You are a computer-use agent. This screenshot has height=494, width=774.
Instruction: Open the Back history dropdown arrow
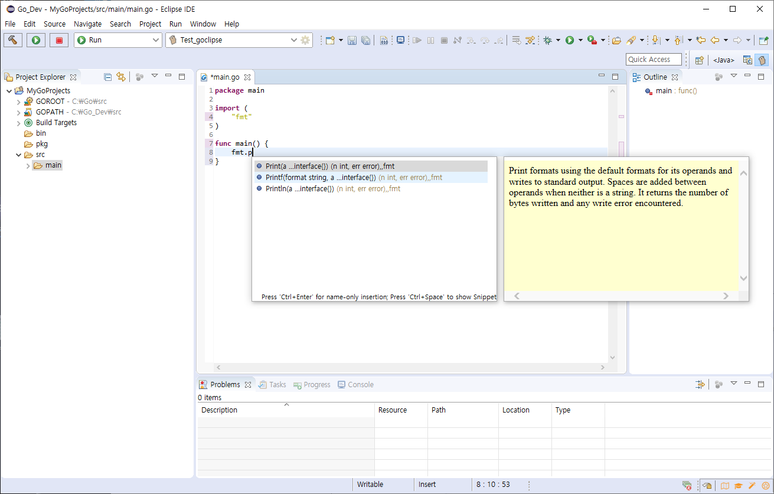[726, 40]
